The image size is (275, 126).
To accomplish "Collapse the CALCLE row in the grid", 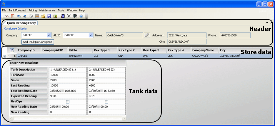I will tap(4, 56).
